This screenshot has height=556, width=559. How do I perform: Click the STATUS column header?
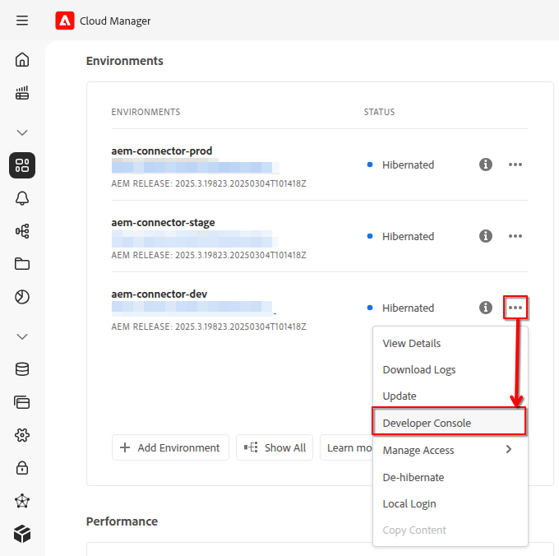379,112
